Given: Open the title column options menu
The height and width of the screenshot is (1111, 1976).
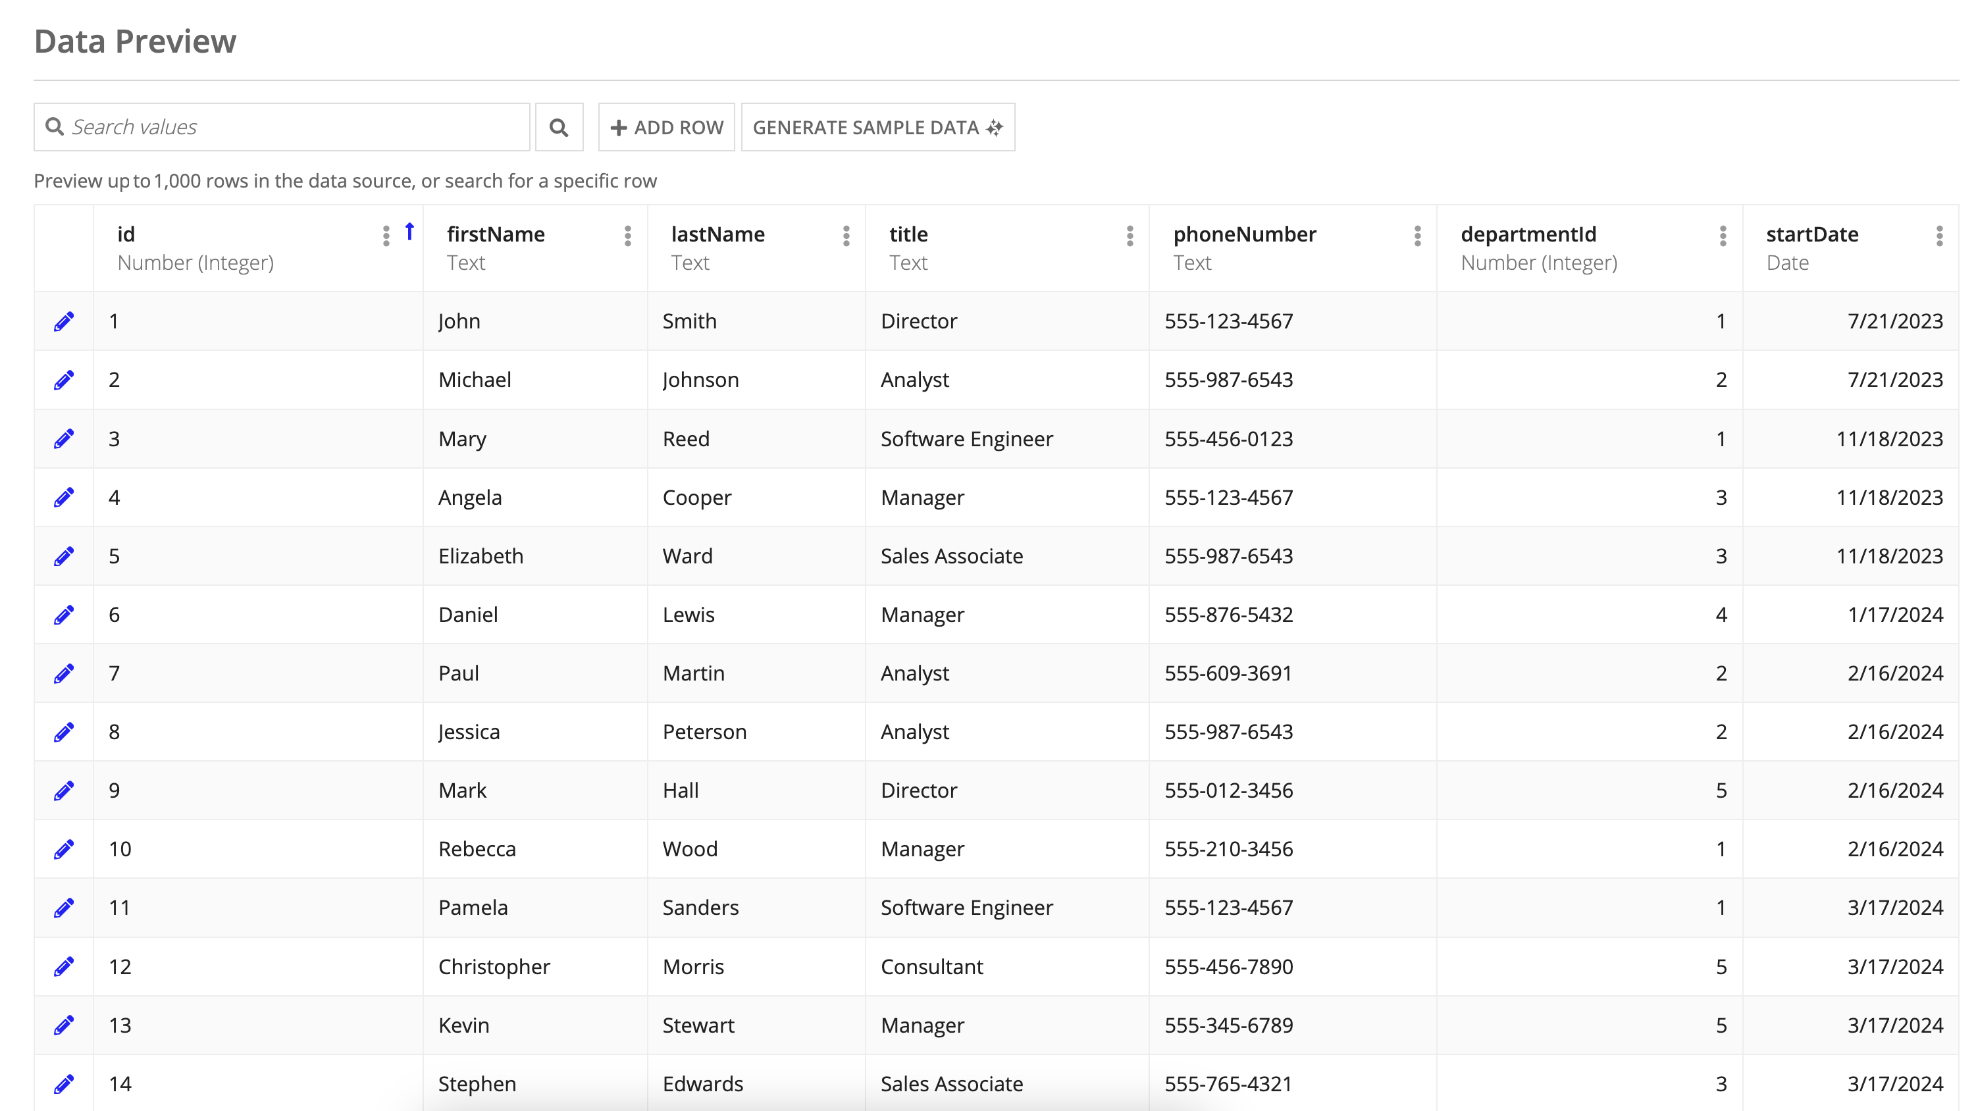Looking at the screenshot, I should 1129,236.
